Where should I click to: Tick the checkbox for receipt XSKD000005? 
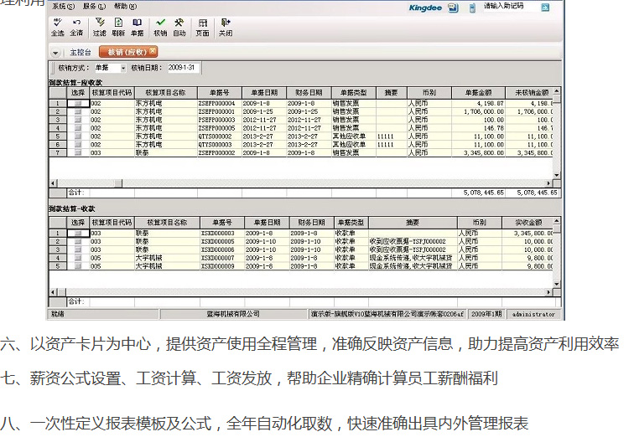tap(78, 242)
